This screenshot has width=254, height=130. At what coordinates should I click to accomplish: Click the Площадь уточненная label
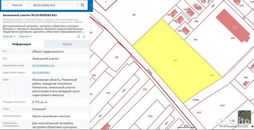[x=14, y=102]
